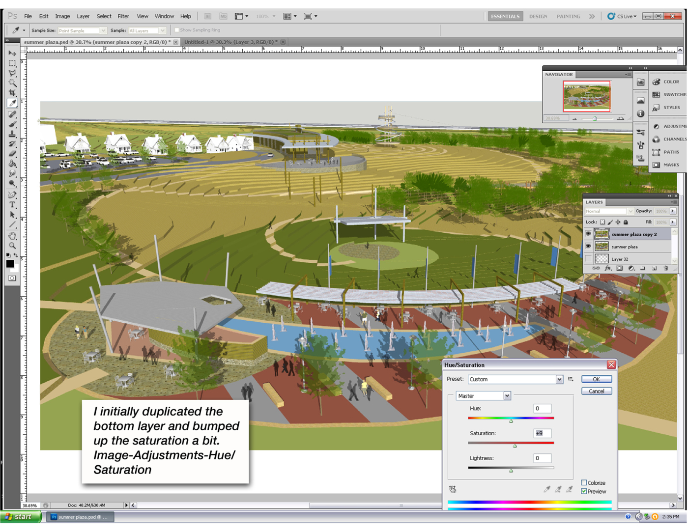Select the Move tool
The width and height of the screenshot is (688, 531).
12,53
